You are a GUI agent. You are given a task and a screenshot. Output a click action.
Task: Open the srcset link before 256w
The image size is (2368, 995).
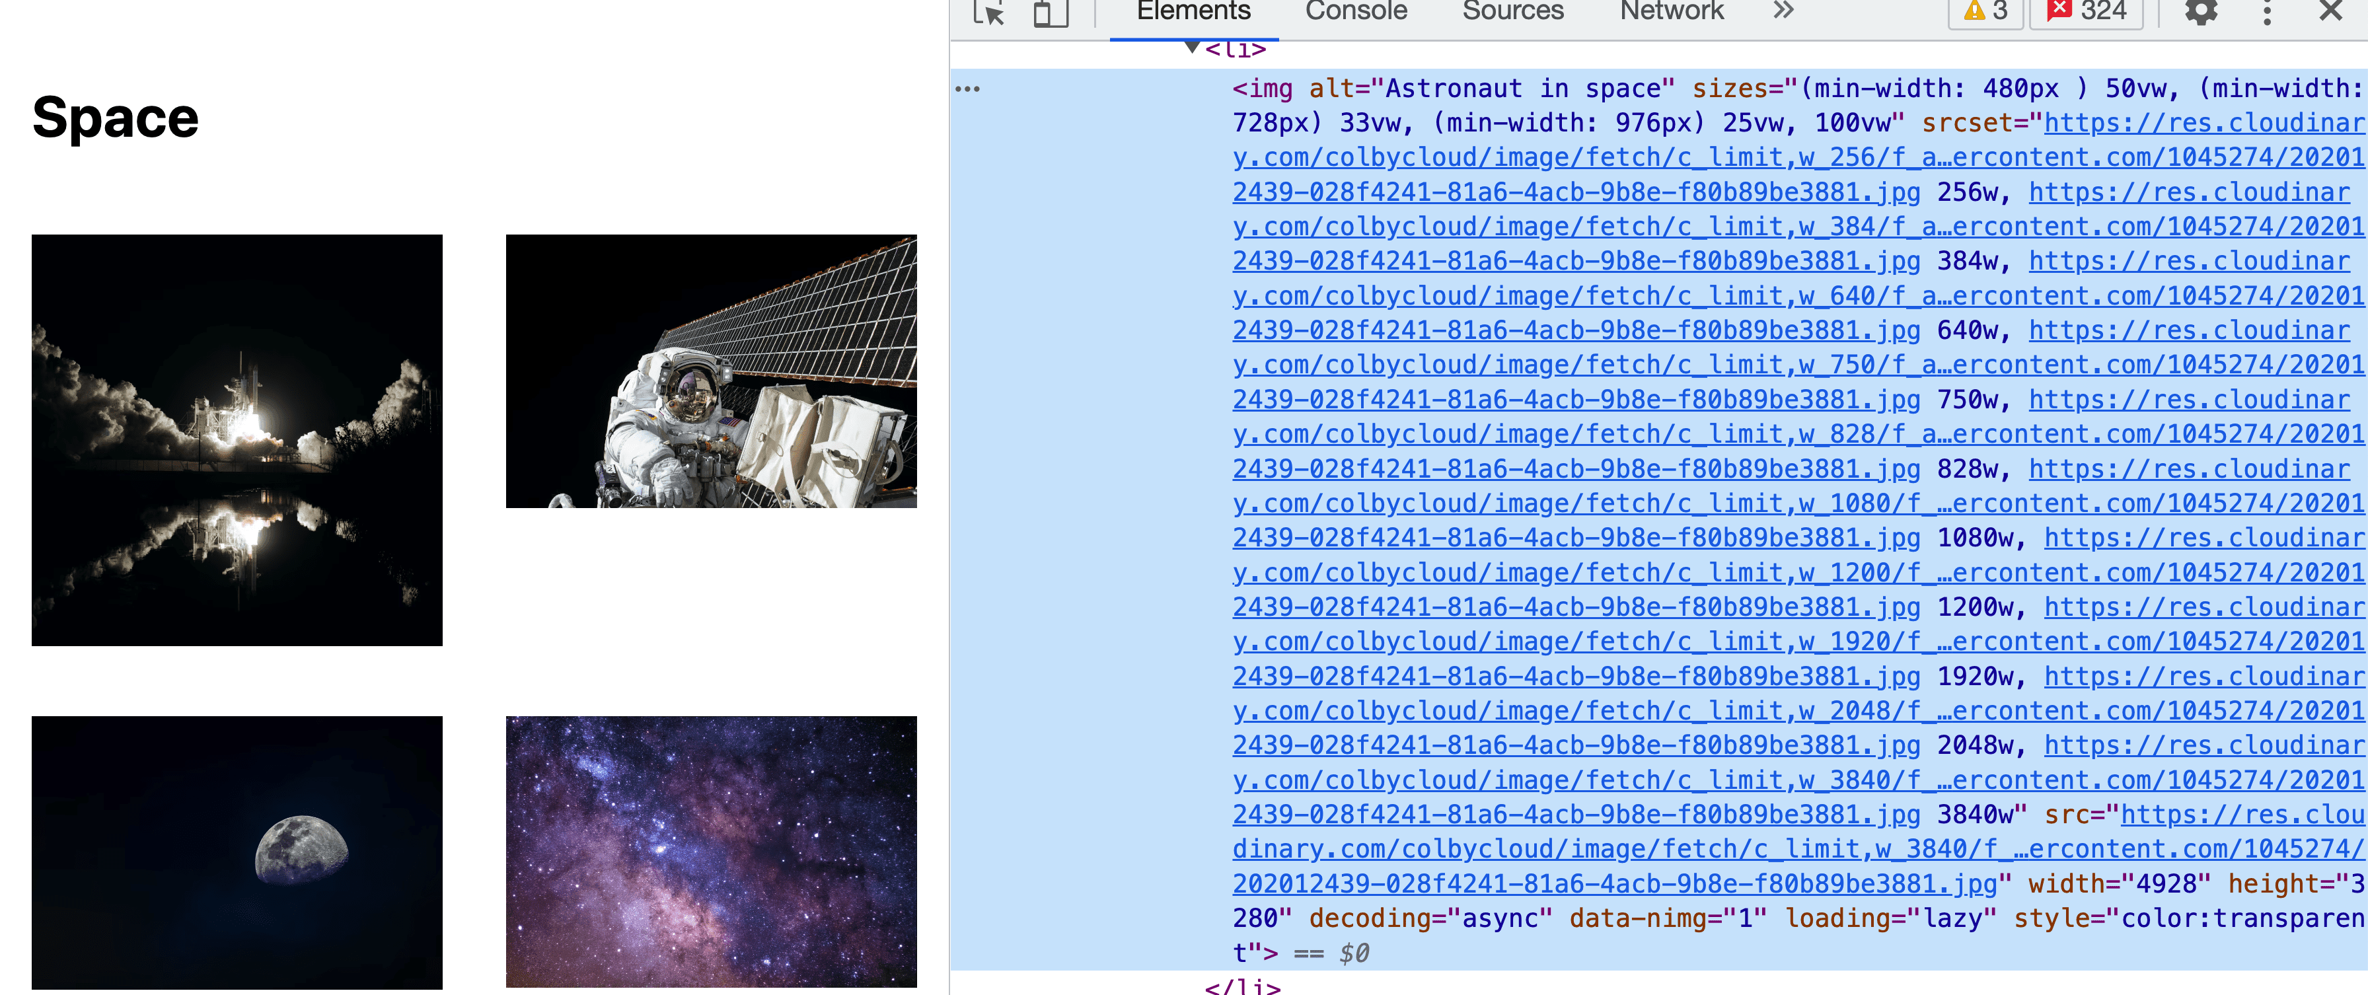[x=1798, y=157]
